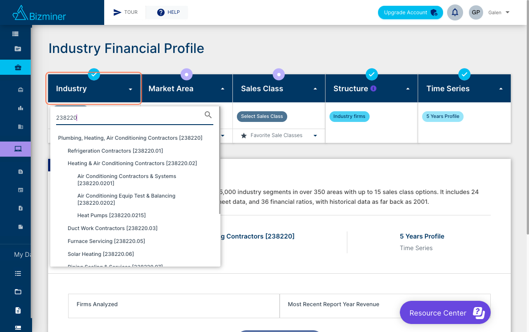
Task: Click the TOUR arrow icon
Action: tap(117, 12)
